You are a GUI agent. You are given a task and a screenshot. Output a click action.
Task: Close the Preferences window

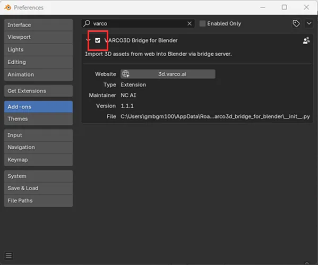coord(306,7)
